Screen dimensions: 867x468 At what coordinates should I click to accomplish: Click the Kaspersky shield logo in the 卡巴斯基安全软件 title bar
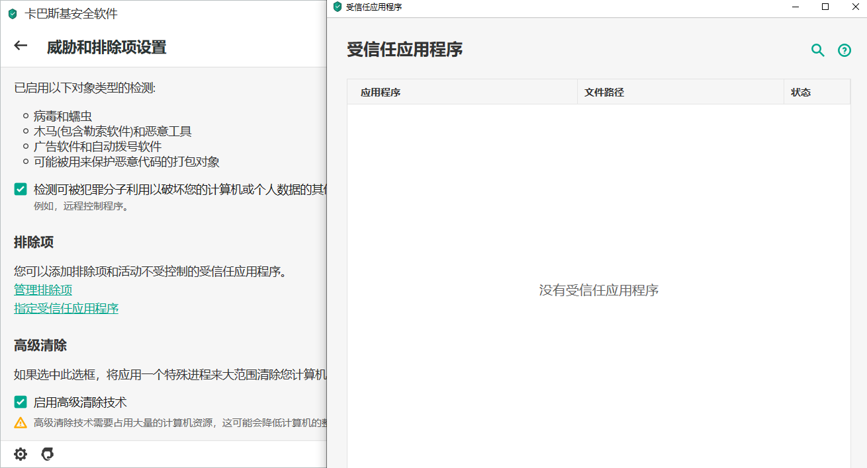coord(13,14)
